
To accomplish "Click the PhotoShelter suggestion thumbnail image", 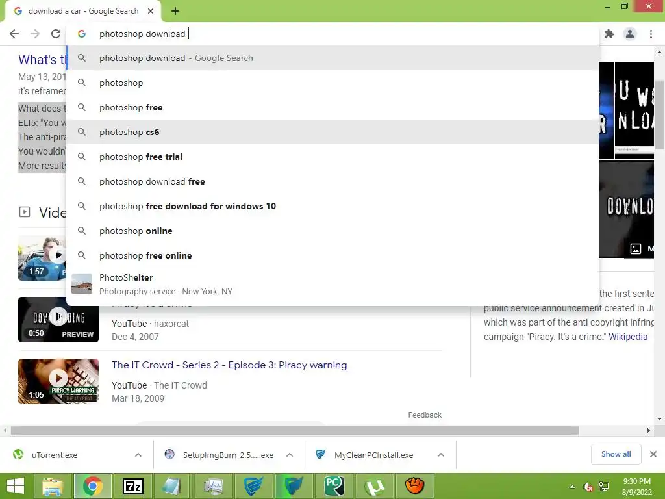I will click(82, 284).
